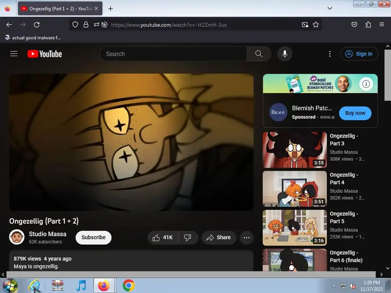Dislike the video with the thumbs down
Image resolution: width=391 pixels, height=293 pixels.
point(187,237)
